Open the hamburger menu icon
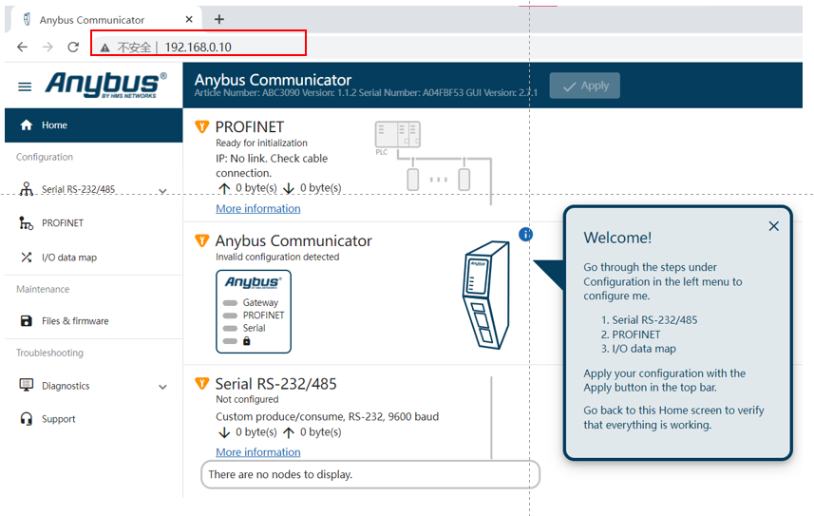The height and width of the screenshot is (516, 814). (x=25, y=86)
